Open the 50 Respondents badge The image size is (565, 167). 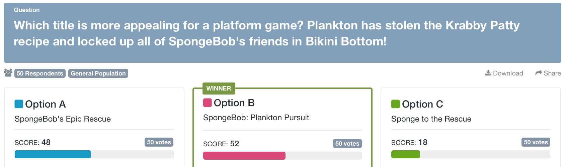[40, 73]
